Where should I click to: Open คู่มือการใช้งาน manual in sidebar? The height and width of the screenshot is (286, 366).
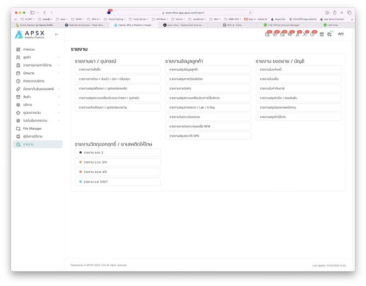(x=33, y=136)
